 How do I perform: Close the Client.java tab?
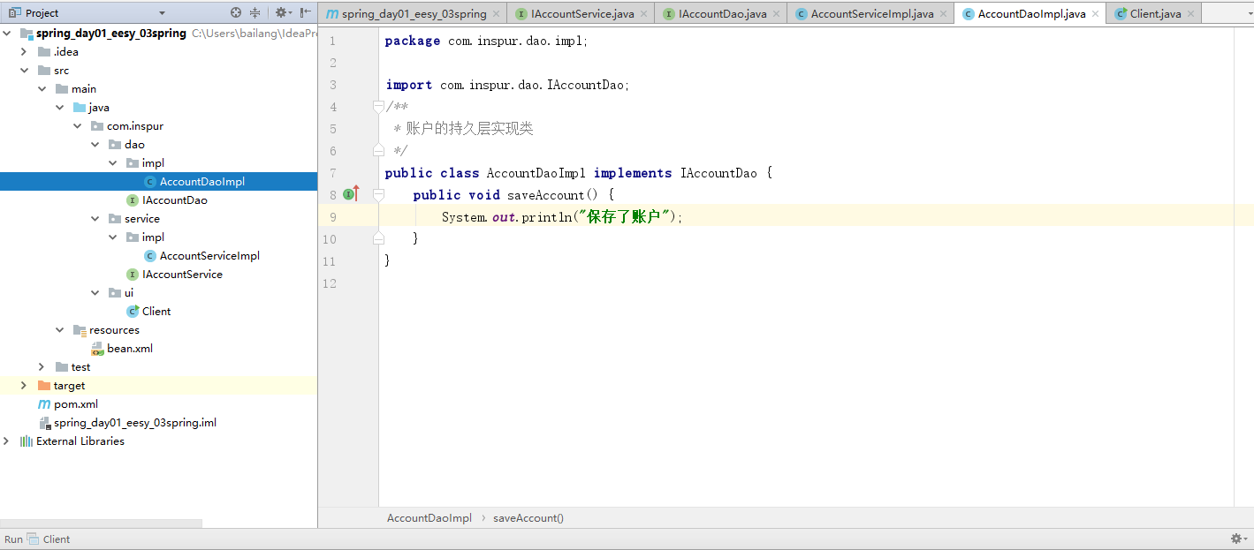coord(1191,14)
